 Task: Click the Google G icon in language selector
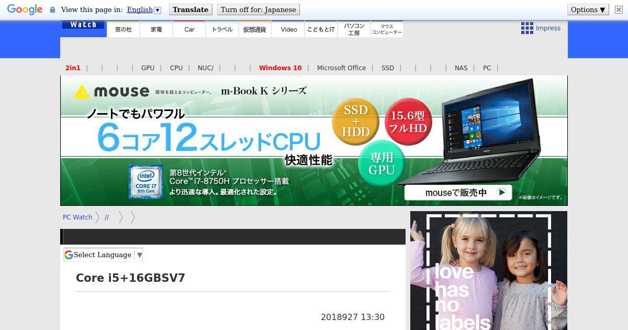[69, 255]
